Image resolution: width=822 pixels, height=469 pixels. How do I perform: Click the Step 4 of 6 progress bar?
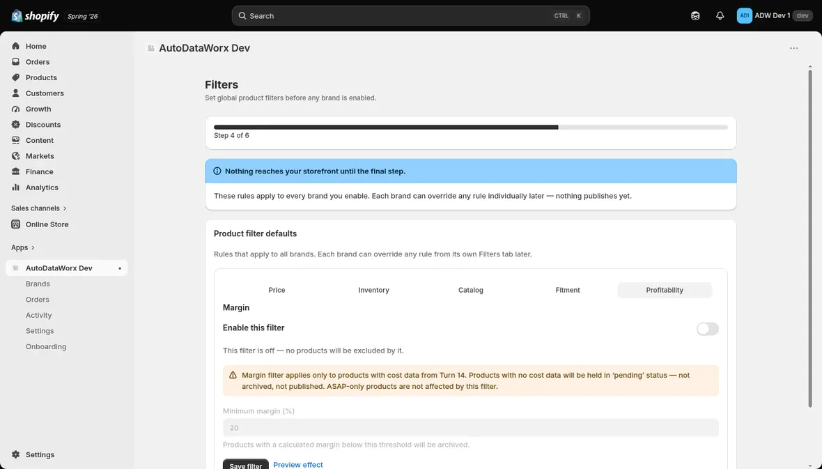471,127
